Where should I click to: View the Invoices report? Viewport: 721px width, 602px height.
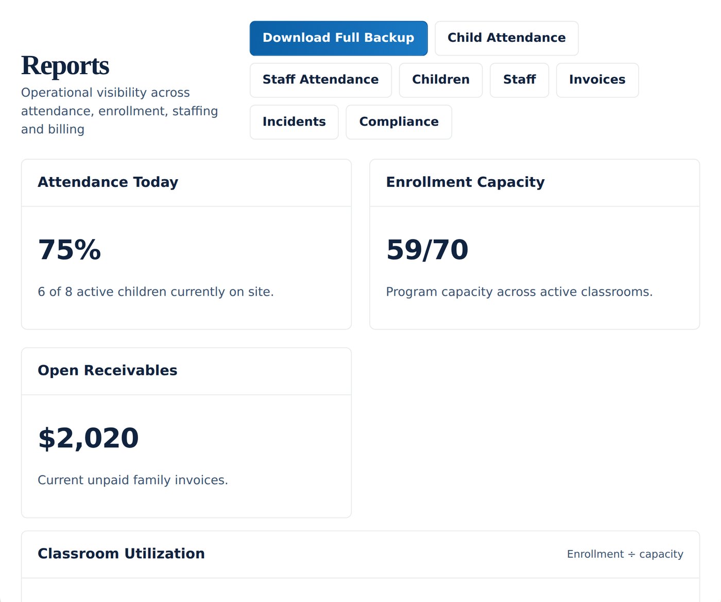(x=597, y=80)
